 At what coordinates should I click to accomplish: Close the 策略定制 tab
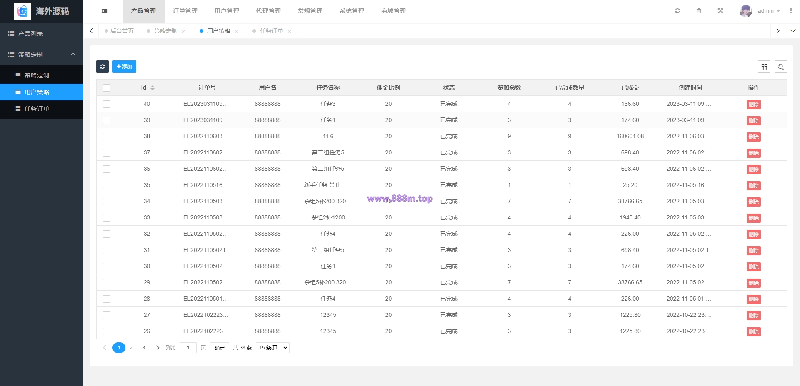coord(184,31)
